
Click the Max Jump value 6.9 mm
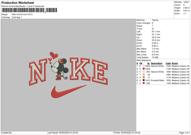155,54
